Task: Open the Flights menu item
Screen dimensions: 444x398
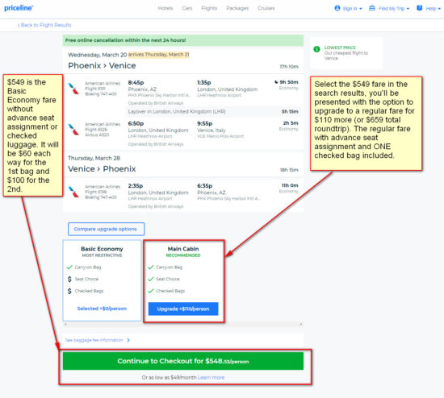Action: 209,8
